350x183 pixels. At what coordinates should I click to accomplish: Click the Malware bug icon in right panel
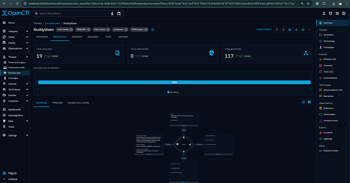point(320,59)
